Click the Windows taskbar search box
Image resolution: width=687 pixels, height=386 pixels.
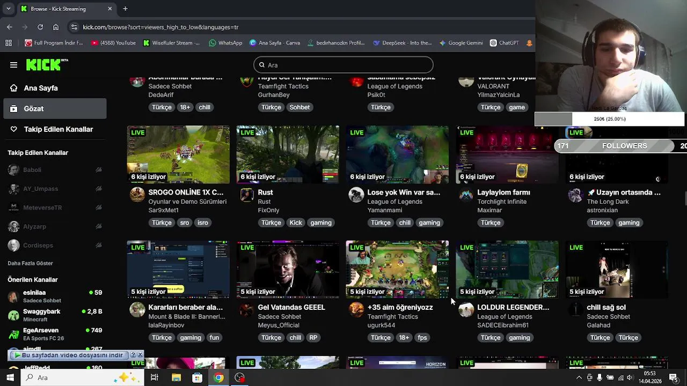point(82,377)
